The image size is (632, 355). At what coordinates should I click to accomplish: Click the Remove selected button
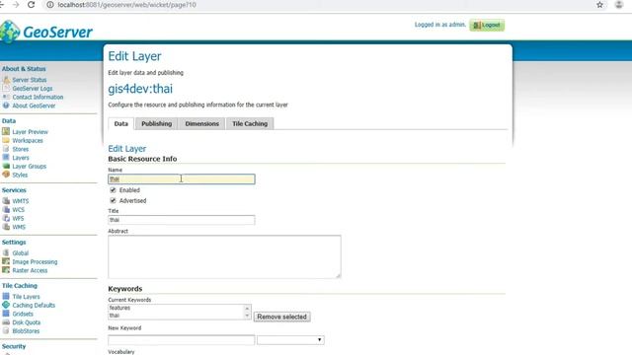pos(281,317)
